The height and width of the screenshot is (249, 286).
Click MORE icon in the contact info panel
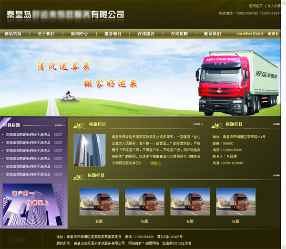[276, 124]
